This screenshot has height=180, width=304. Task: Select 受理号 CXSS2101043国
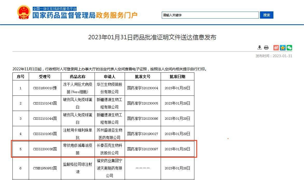coord(45,103)
